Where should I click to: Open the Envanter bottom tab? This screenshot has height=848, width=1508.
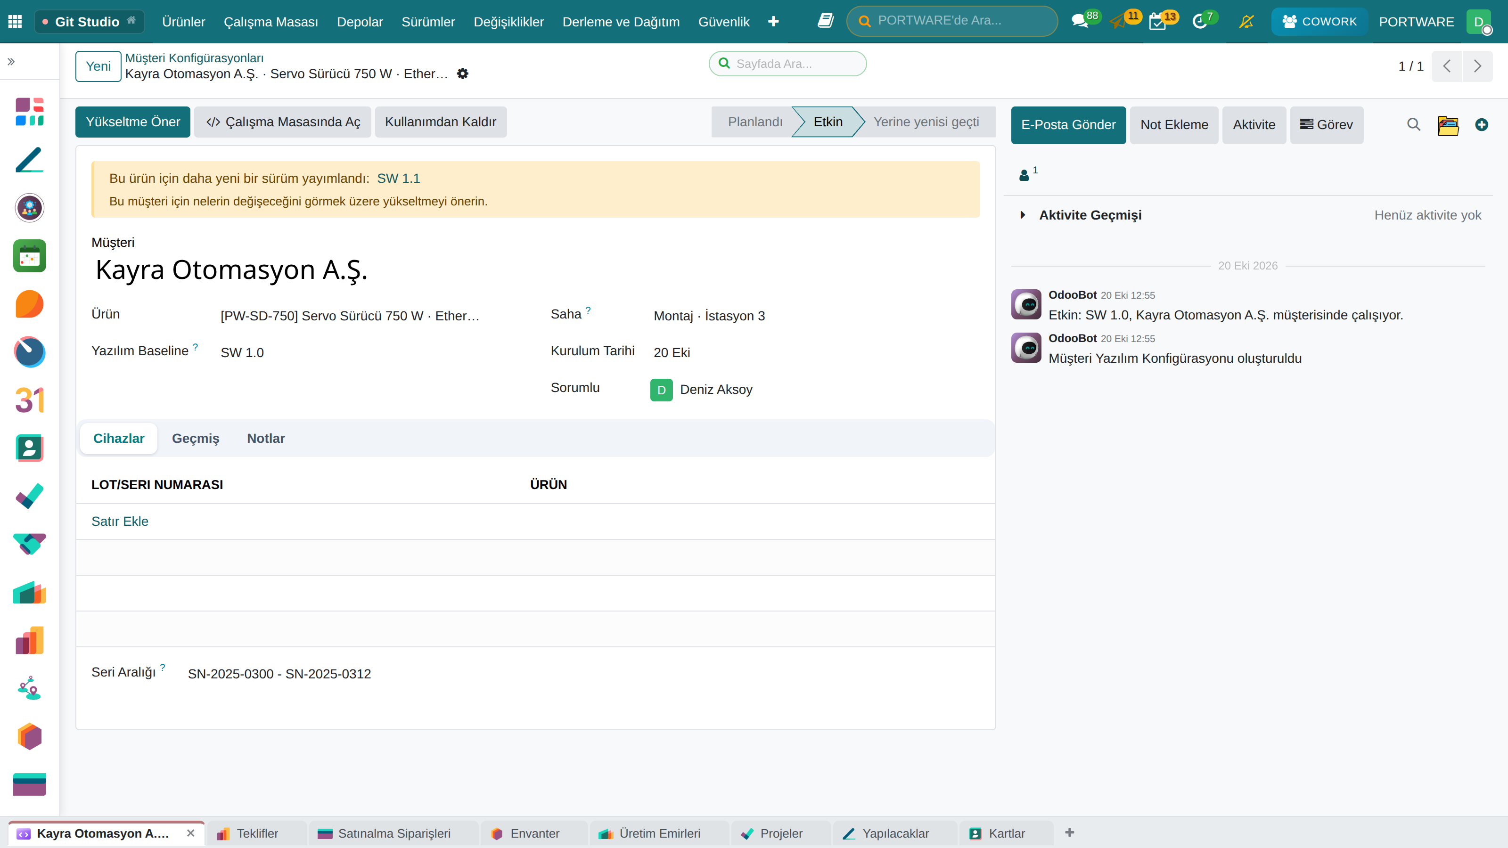534,833
